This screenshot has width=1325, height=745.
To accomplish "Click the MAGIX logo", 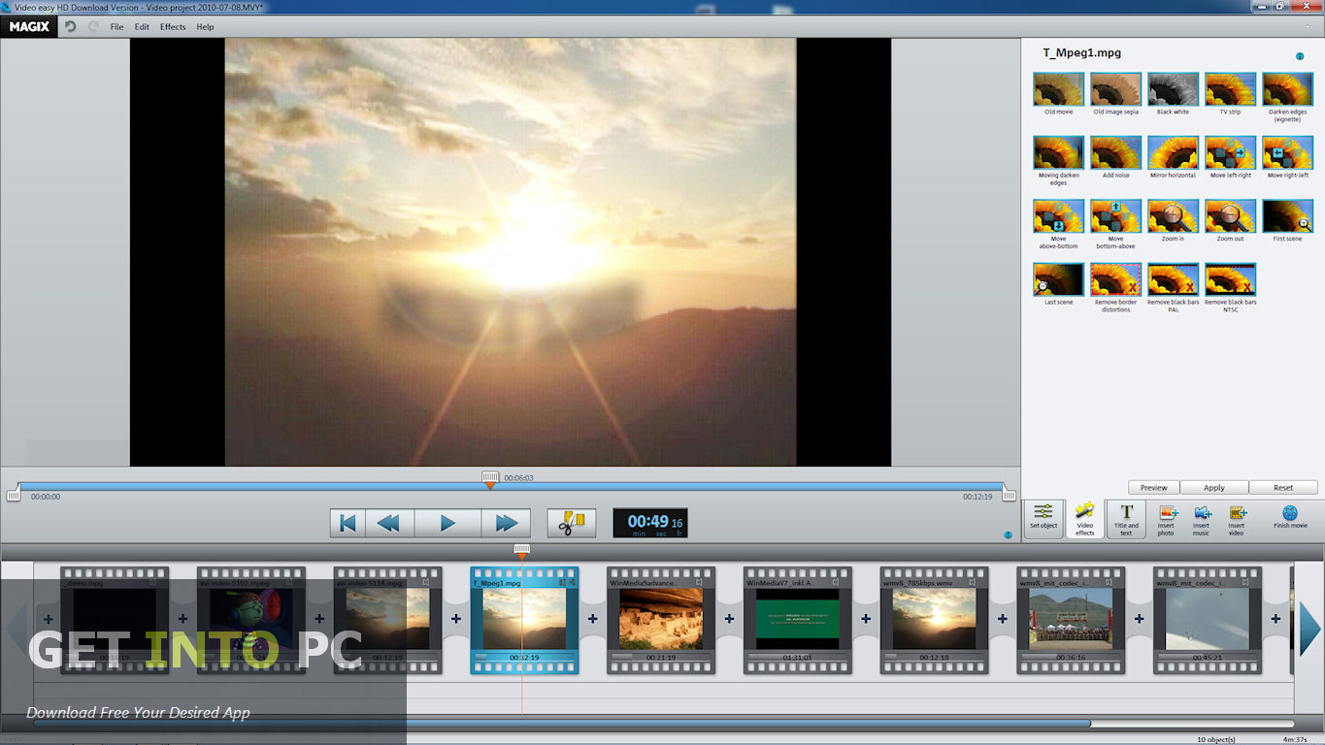I will coord(28,27).
